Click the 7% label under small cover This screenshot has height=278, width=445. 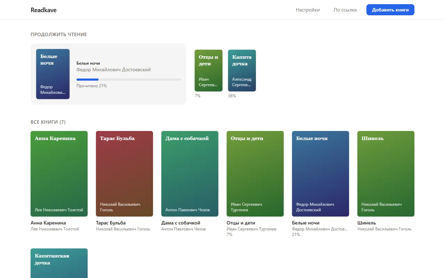tap(197, 96)
